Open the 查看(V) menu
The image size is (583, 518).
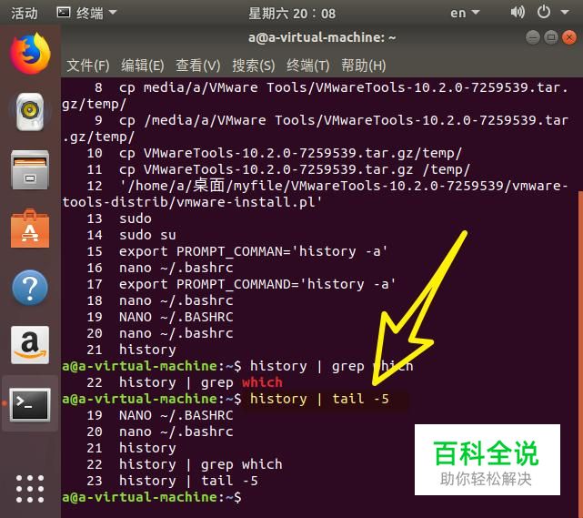(197, 66)
